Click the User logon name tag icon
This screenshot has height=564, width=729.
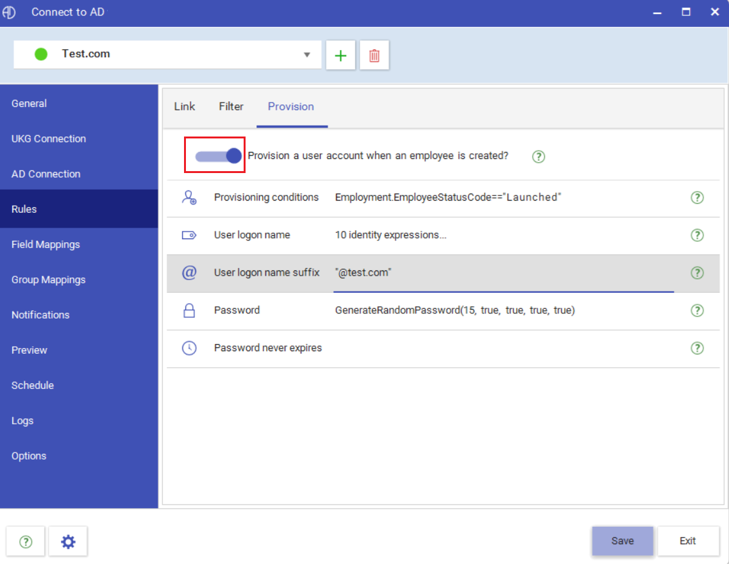click(189, 235)
